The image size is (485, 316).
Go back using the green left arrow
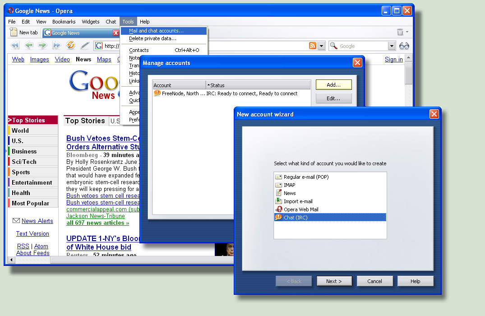click(x=29, y=46)
